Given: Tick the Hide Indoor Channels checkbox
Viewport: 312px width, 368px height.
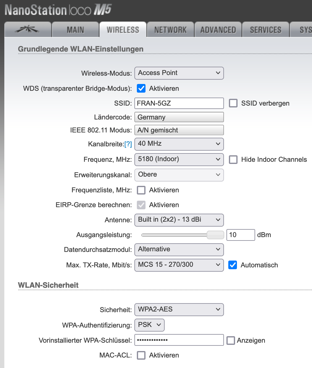Looking at the screenshot, I should click(233, 159).
